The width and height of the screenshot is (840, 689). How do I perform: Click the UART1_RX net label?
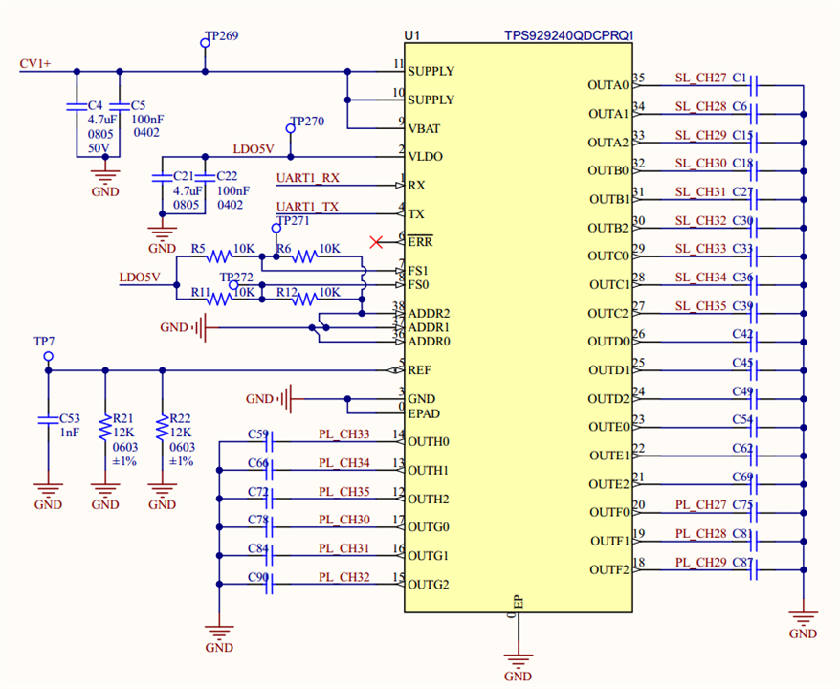click(308, 178)
